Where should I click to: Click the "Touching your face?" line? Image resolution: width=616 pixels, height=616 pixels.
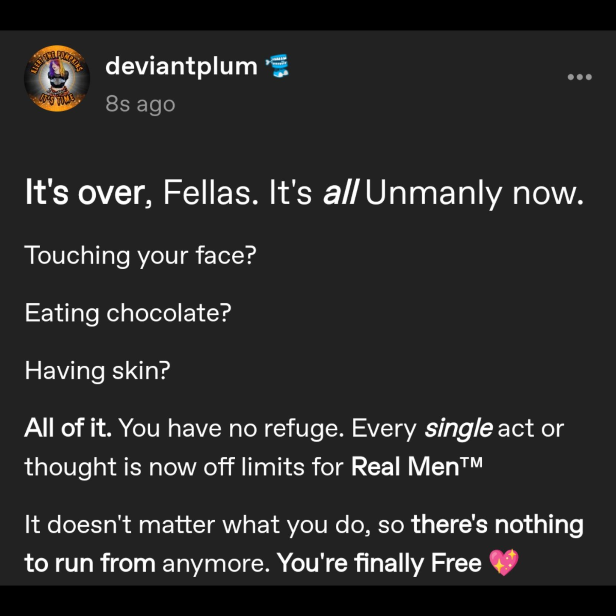coord(140,255)
